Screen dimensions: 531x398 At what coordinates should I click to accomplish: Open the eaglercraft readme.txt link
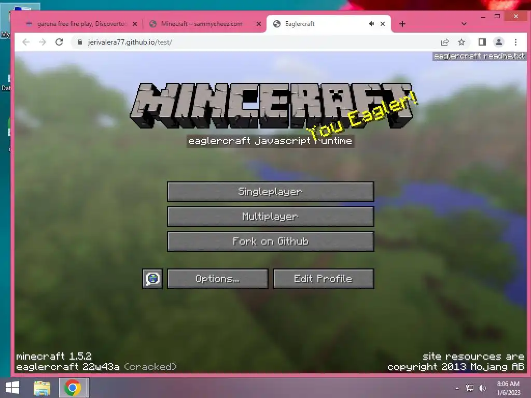pyautogui.click(x=479, y=56)
